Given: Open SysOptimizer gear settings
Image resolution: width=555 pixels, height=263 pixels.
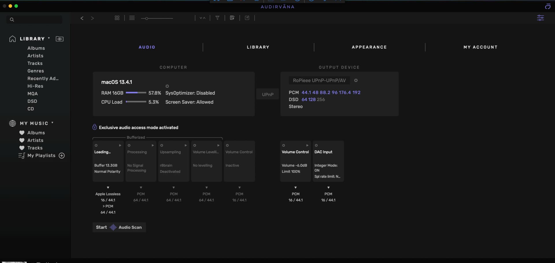Looking at the screenshot, I should (x=167, y=86).
